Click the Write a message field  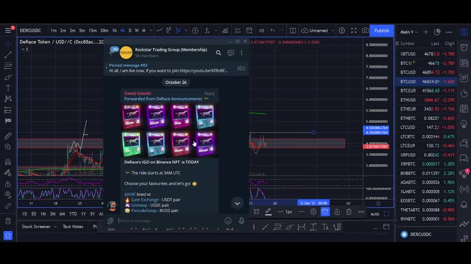(x=170, y=221)
